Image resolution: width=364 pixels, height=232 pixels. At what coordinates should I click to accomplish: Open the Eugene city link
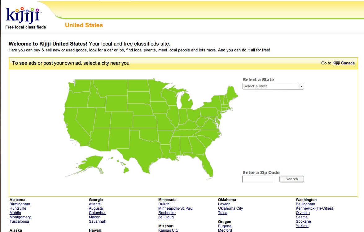225,226
